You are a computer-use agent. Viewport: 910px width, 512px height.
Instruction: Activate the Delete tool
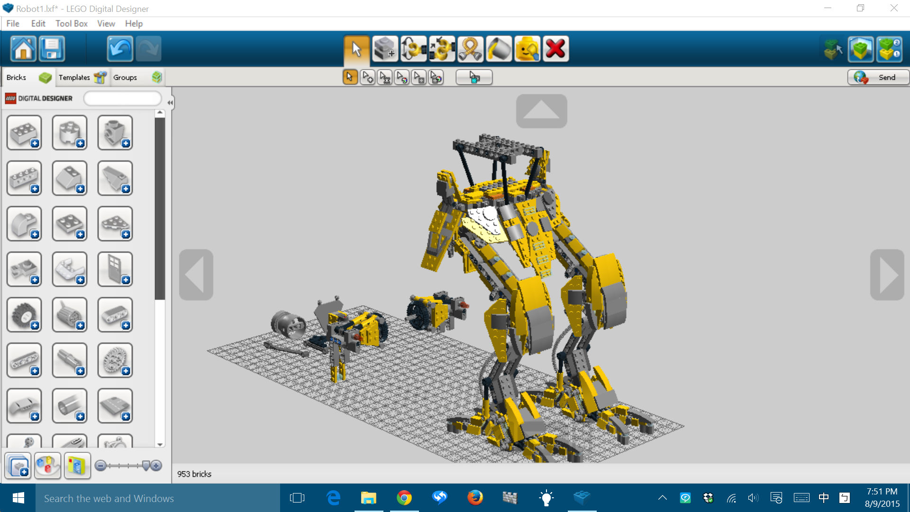pos(555,48)
